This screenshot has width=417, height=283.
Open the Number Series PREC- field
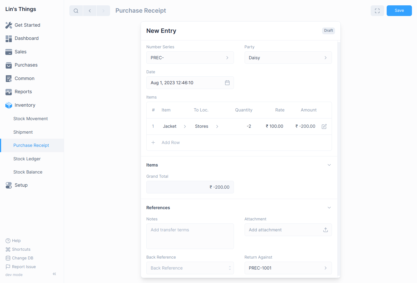190,58
